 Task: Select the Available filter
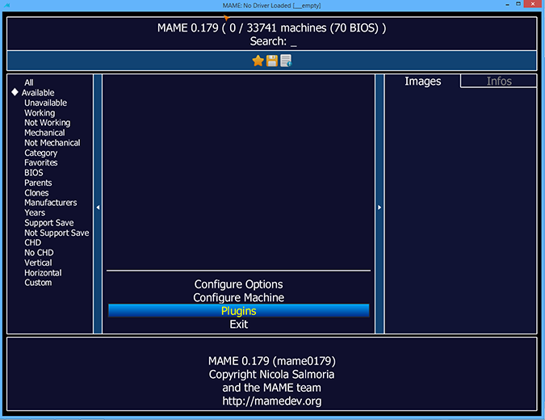(x=39, y=93)
